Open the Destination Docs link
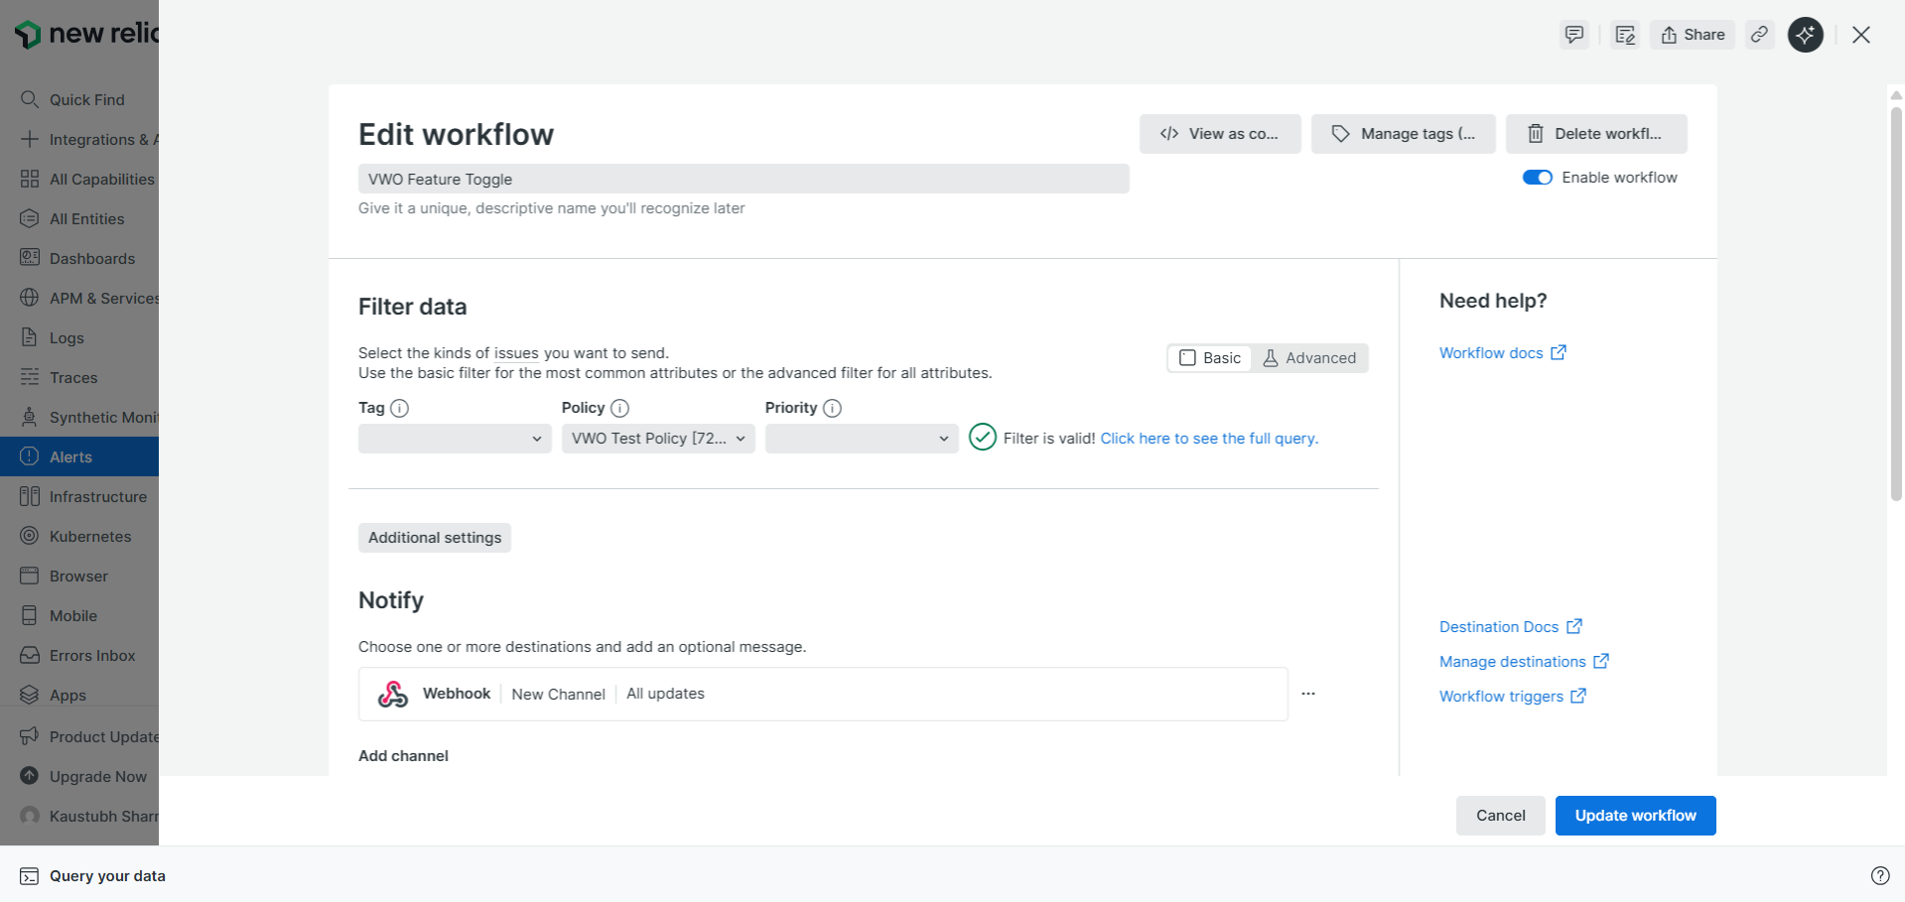The image size is (1905, 902). (1511, 627)
